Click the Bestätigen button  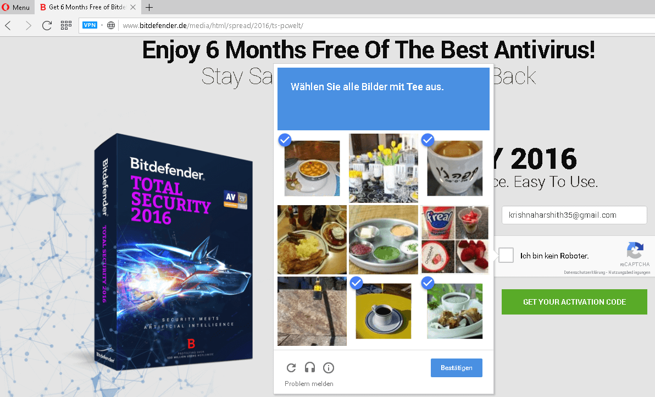click(457, 368)
